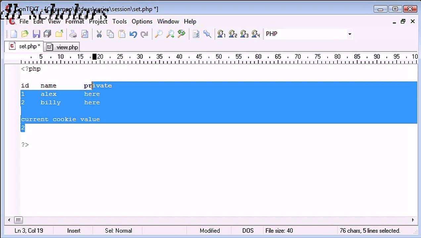Click the Find Next magnifier icon
This screenshot has width=421, height=238.
(x=170, y=34)
